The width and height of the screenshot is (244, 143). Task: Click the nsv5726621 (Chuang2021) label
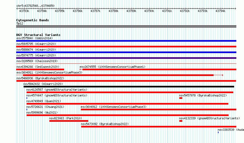click(45, 107)
